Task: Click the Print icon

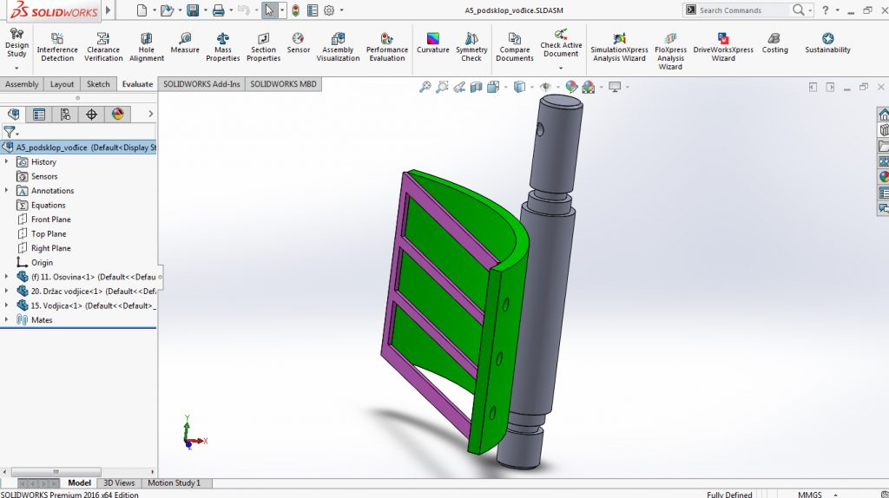Action: pyautogui.click(x=218, y=10)
